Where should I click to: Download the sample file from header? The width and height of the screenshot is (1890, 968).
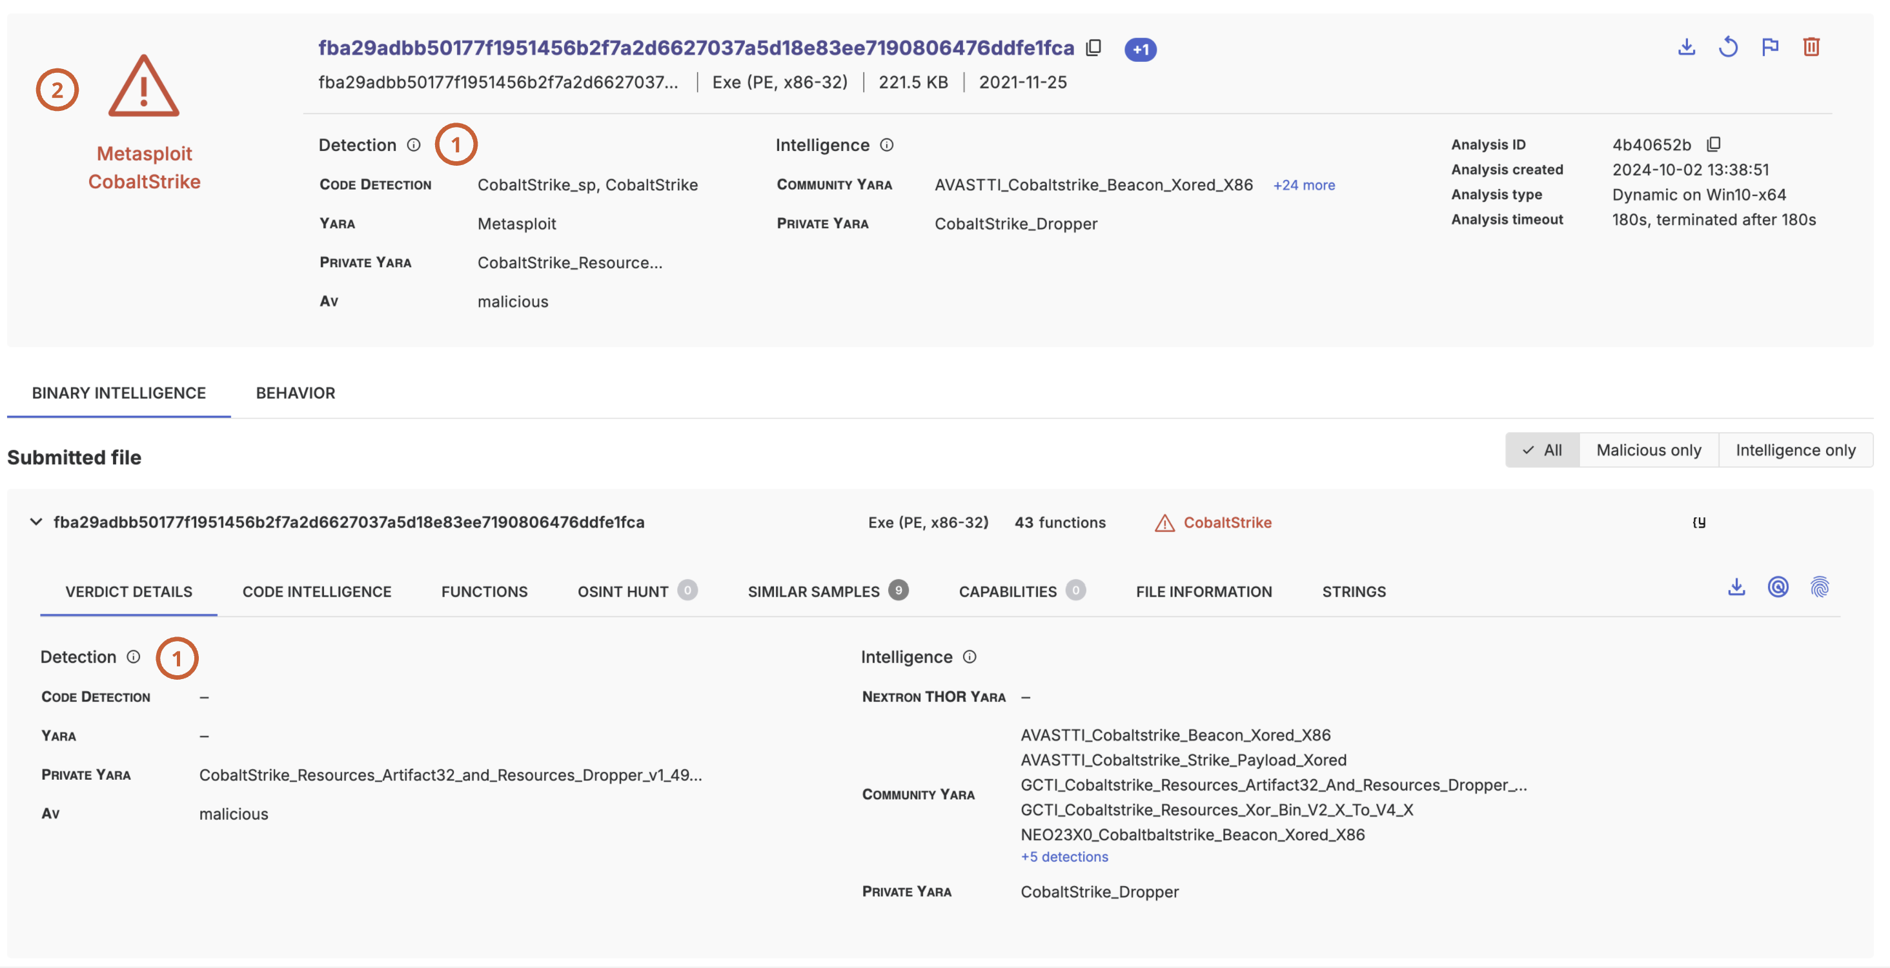(1686, 47)
